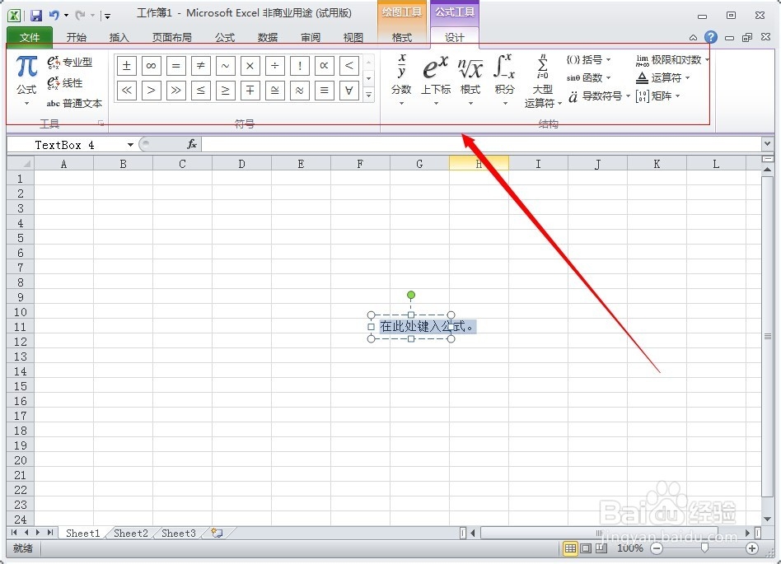Insert the proportional-to symbol

point(325,66)
